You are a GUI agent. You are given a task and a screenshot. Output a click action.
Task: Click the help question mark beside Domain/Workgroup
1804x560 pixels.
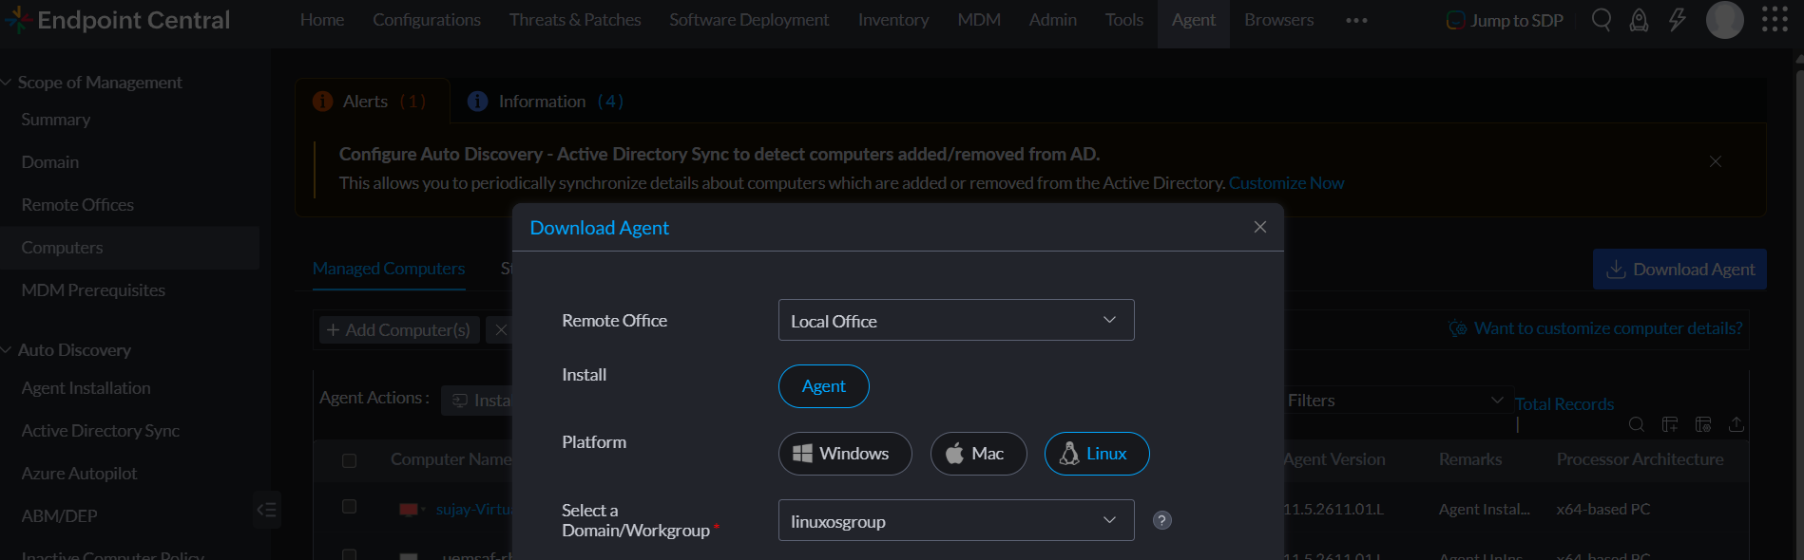1162,520
